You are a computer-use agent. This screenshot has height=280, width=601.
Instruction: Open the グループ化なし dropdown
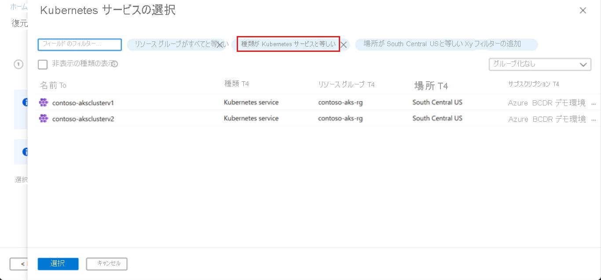(x=540, y=64)
